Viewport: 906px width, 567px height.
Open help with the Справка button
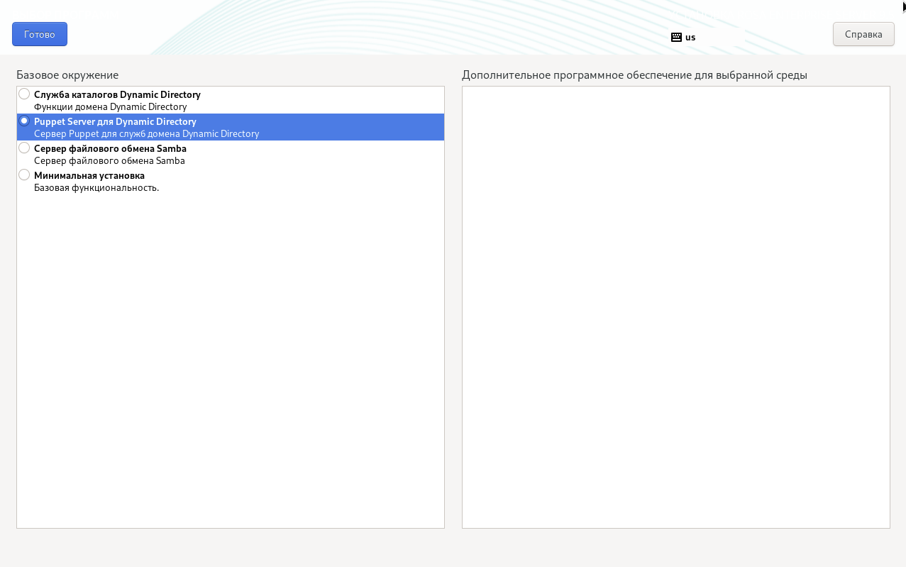click(x=863, y=34)
